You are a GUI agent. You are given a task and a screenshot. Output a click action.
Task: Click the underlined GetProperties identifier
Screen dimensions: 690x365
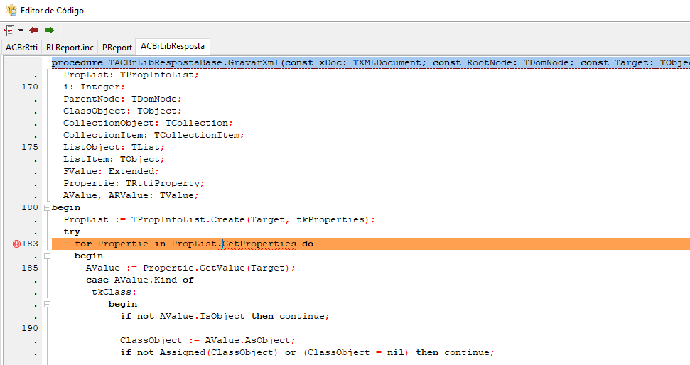259,244
